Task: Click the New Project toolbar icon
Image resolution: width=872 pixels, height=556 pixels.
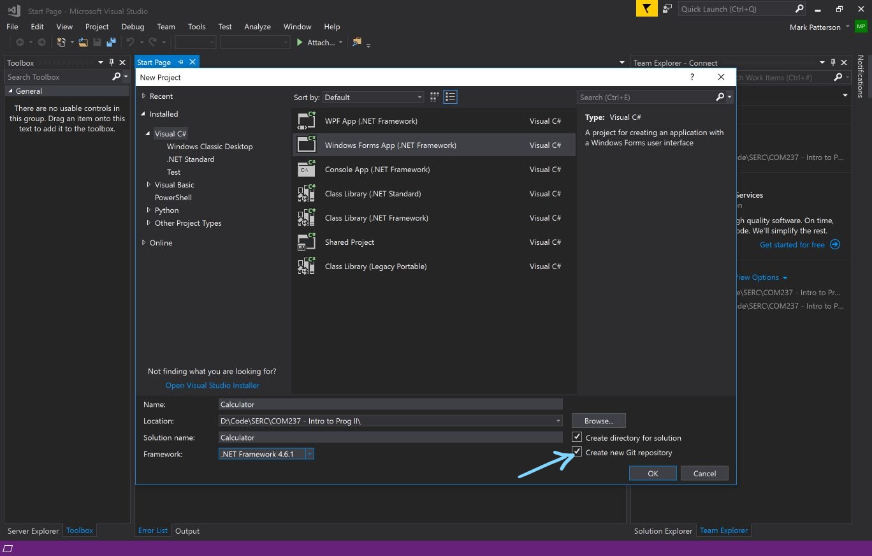Action: [61, 42]
